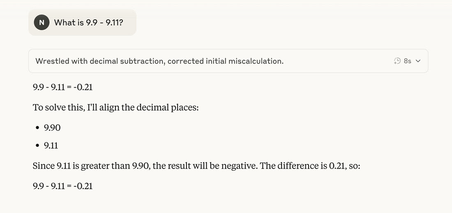Click the "9.11" bulleted list item
The width and height of the screenshot is (452, 213).
pyautogui.click(x=52, y=146)
